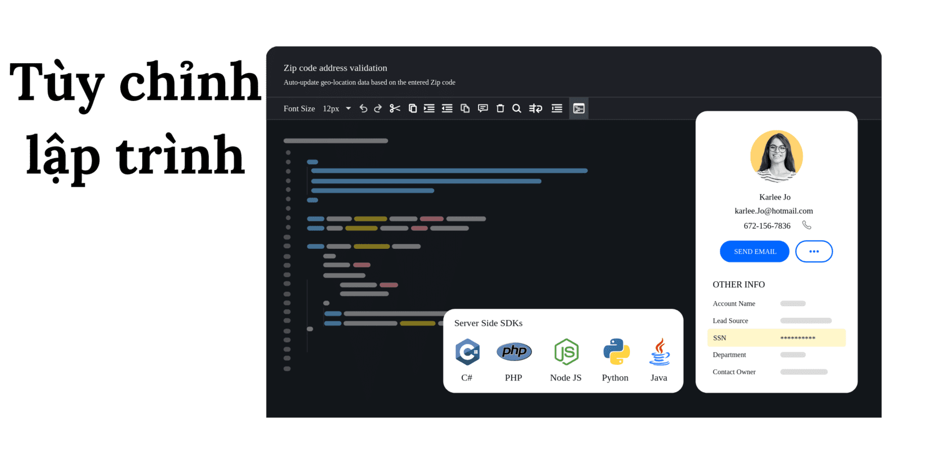The width and height of the screenshot is (928, 464).
Task: Click the phone icon beside 672-156-7836
Action: [x=807, y=225]
